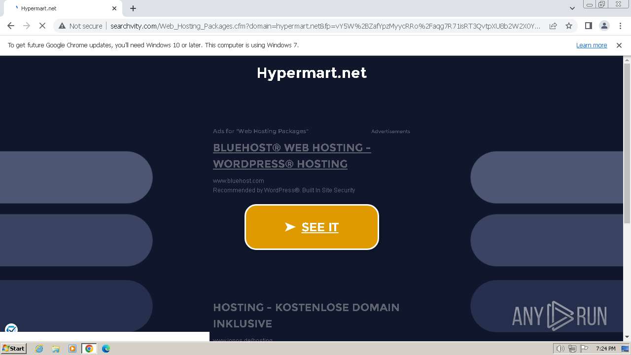Click the address bar URL field
Screen dimensions: 631x355
pos(325,26)
